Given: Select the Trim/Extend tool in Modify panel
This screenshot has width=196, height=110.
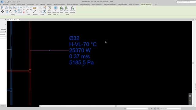Looking at the screenshot, I should [x=15, y=12].
